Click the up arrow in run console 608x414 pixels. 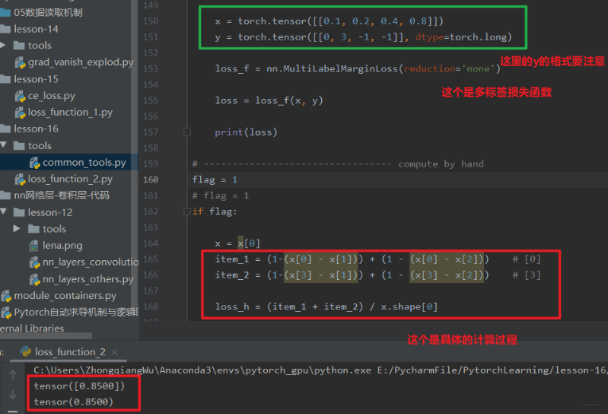13,374
